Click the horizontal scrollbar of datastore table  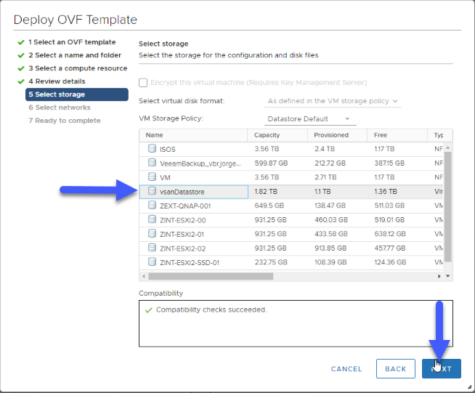(211, 276)
